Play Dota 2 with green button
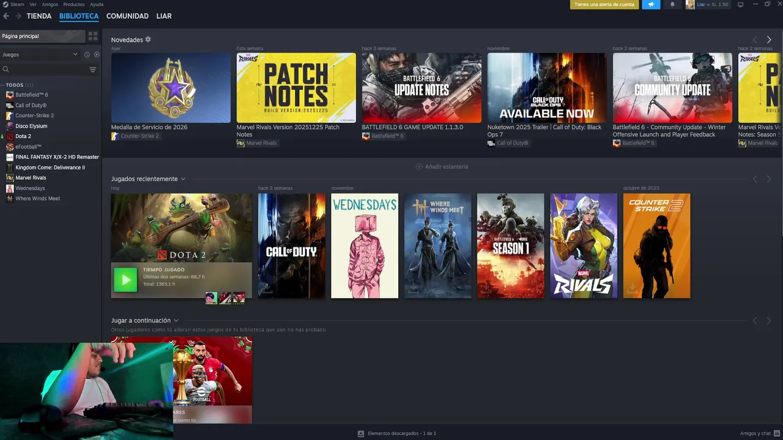 coord(125,280)
